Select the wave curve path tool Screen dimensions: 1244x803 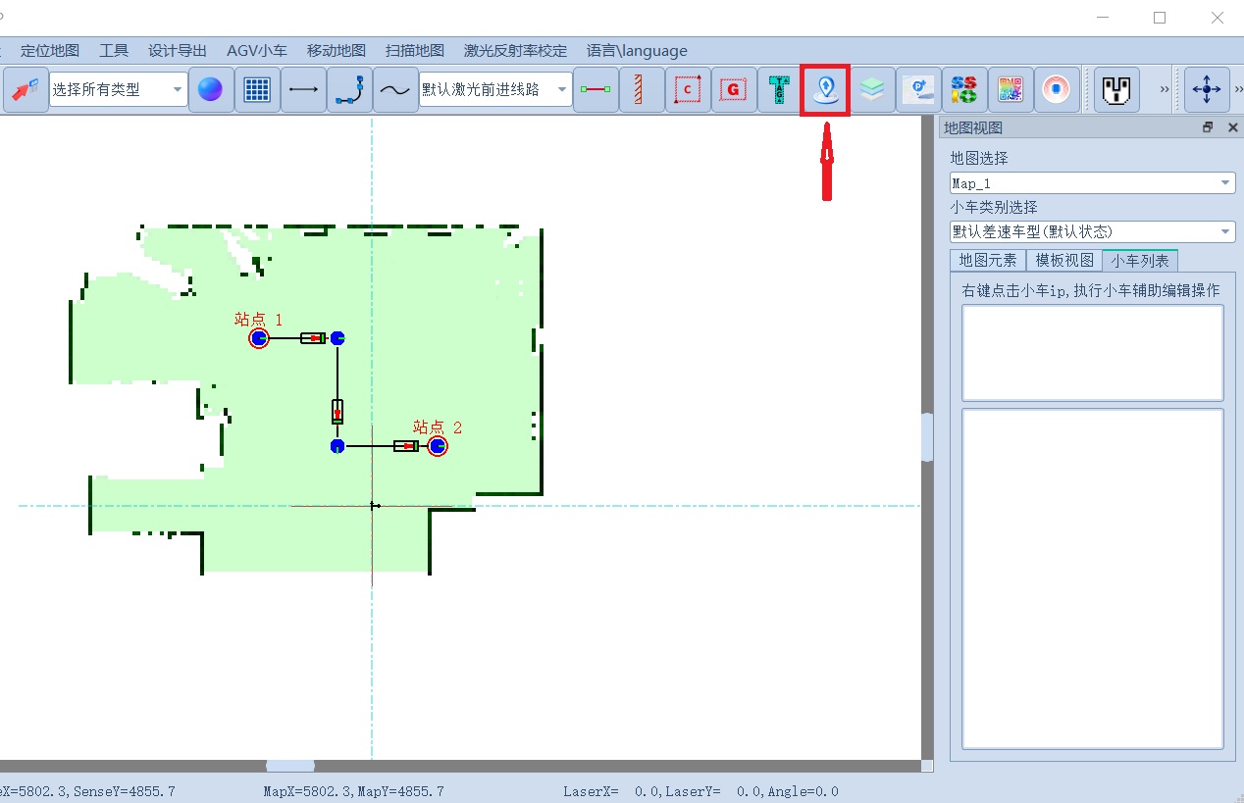click(x=395, y=90)
